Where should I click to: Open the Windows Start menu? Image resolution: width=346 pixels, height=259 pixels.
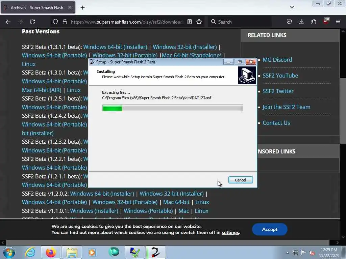pyautogui.click(x=9, y=252)
